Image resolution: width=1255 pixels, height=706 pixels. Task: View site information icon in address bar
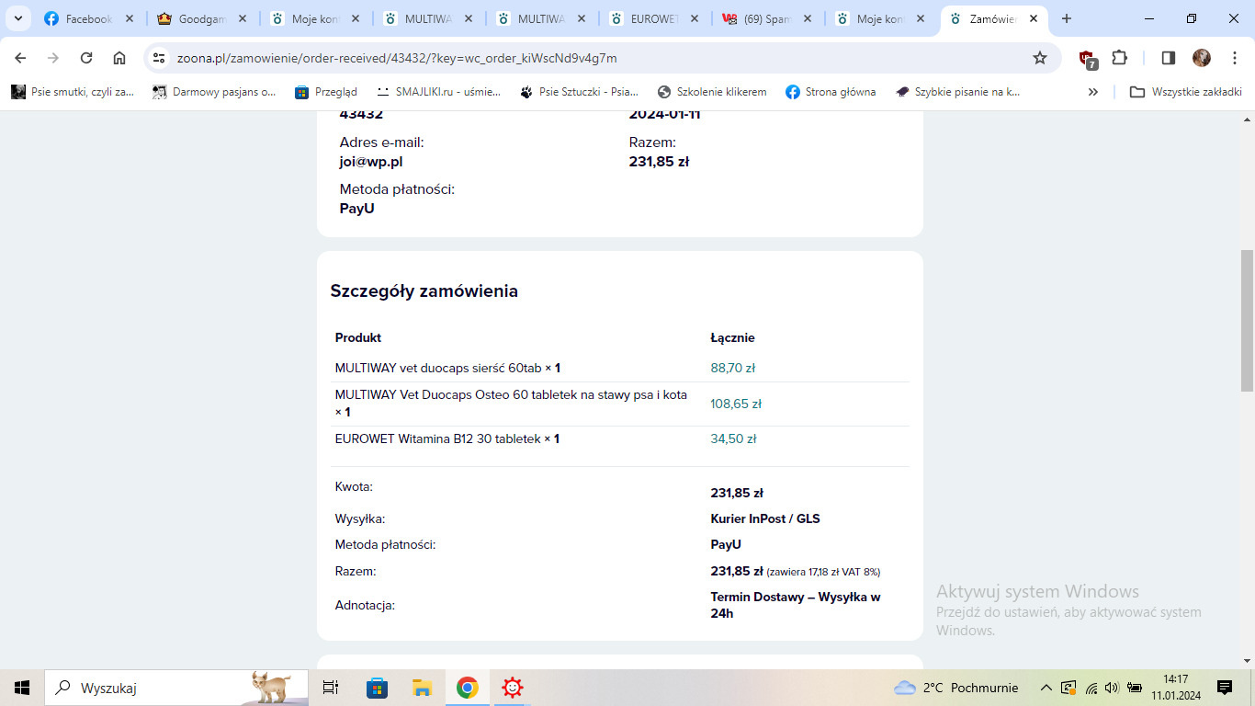click(x=159, y=58)
